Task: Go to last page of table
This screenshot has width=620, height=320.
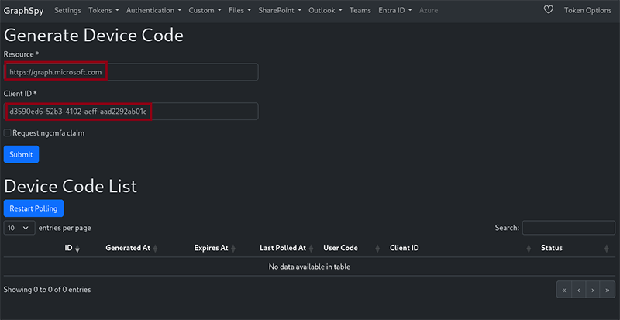Action: 606,290
